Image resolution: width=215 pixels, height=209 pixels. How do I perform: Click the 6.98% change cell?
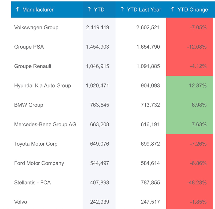tap(190, 105)
